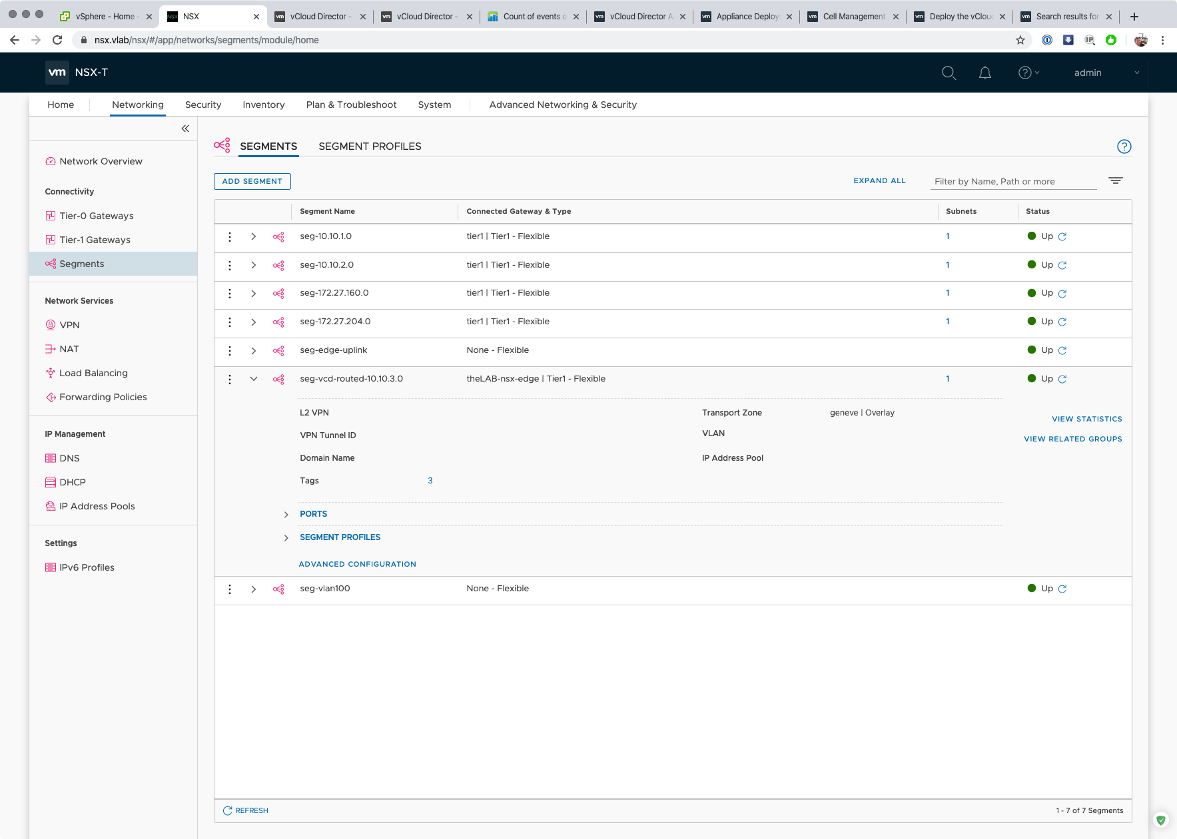Open actions menu for seg-10.10.1.0
This screenshot has height=839, width=1177.
(x=230, y=237)
